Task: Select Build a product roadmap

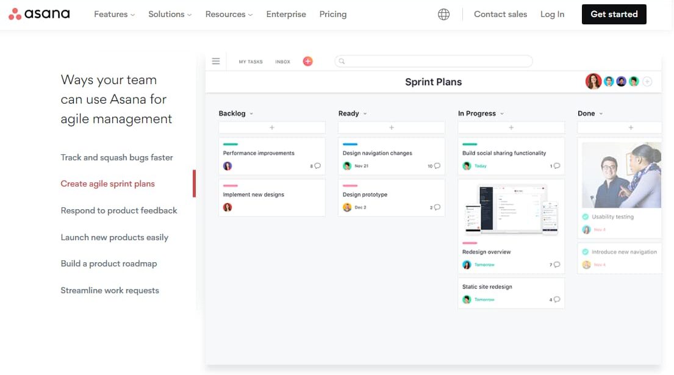Action: [x=109, y=264]
